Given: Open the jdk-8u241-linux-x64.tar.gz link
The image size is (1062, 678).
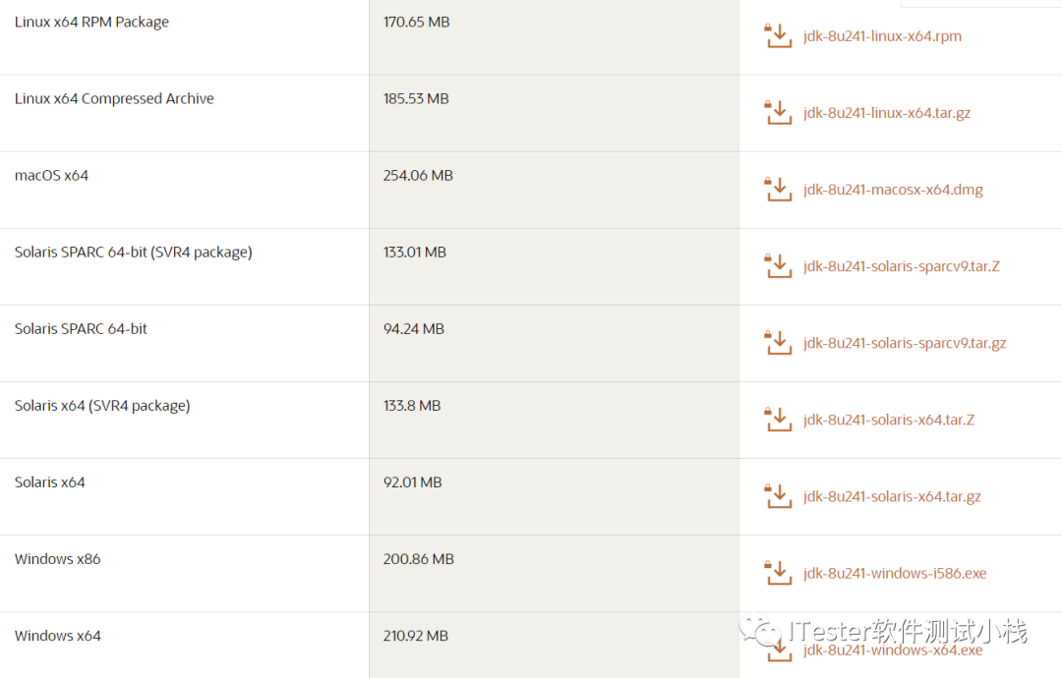Looking at the screenshot, I should (x=887, y=113).
